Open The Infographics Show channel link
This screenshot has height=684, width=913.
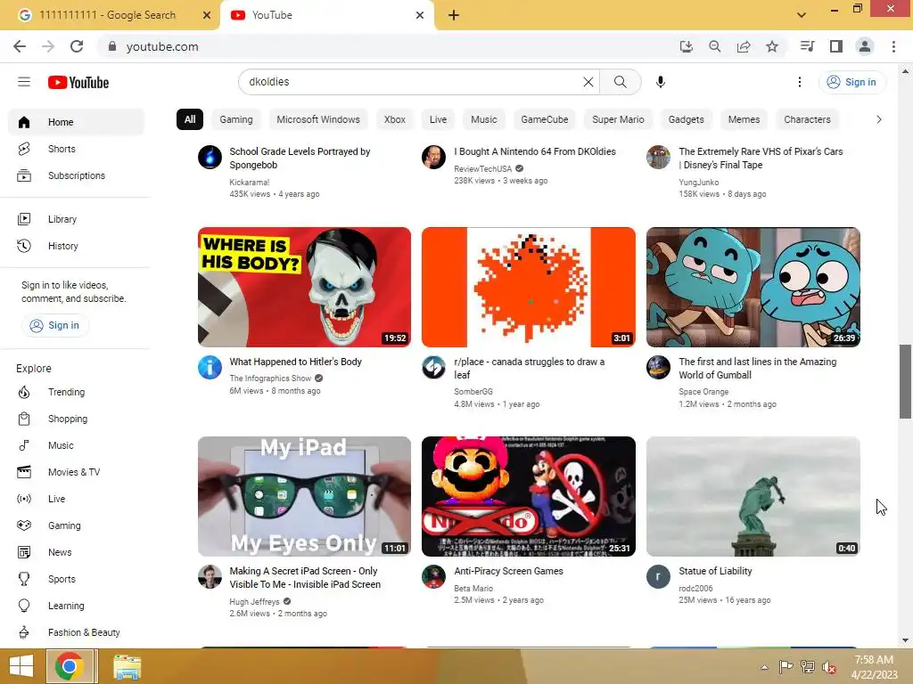[x=270, y=378]
